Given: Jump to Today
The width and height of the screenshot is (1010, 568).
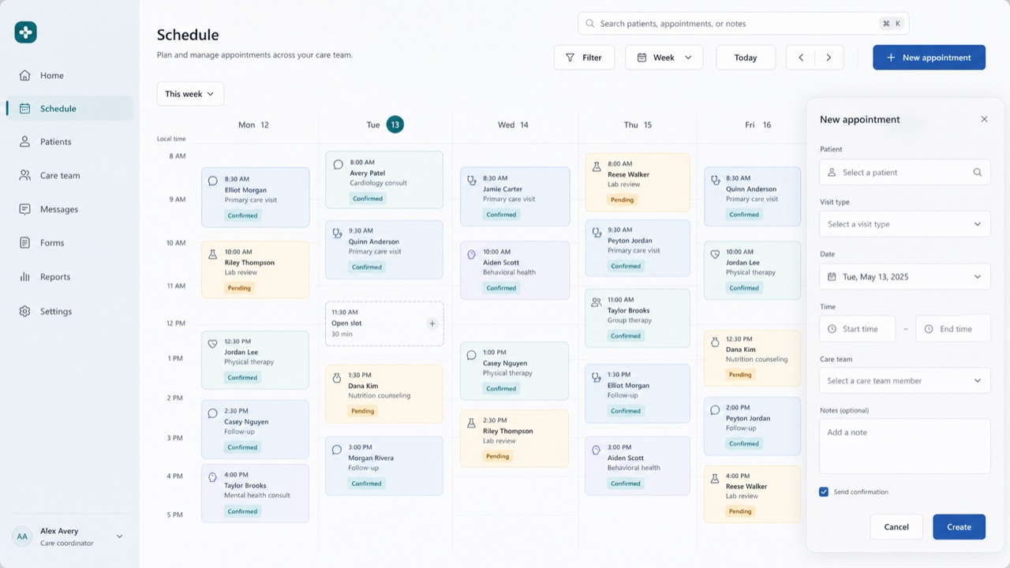Looking at the screenshot, I should point(746,58).
